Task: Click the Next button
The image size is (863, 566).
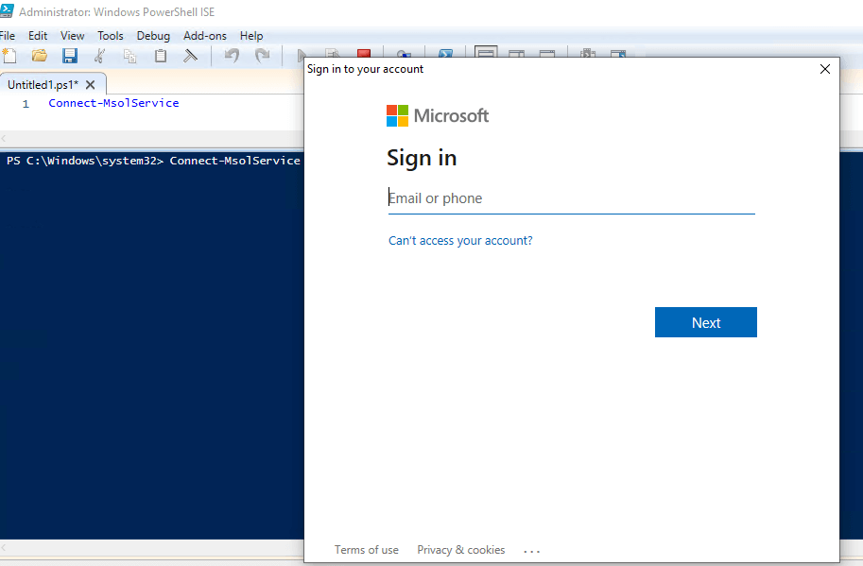Action: (x=705, y=322)
